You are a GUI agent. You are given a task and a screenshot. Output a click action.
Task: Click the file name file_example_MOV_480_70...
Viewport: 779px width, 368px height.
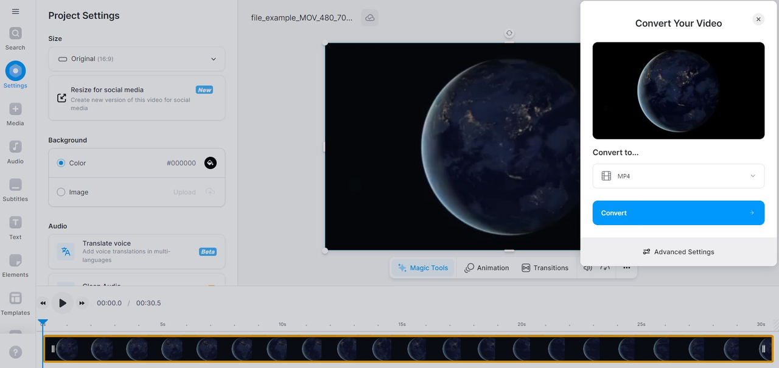pos(301,18)
